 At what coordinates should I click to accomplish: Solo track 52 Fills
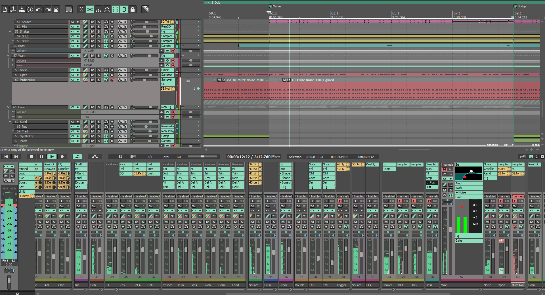pyautogui.click(x=99, y=27)
